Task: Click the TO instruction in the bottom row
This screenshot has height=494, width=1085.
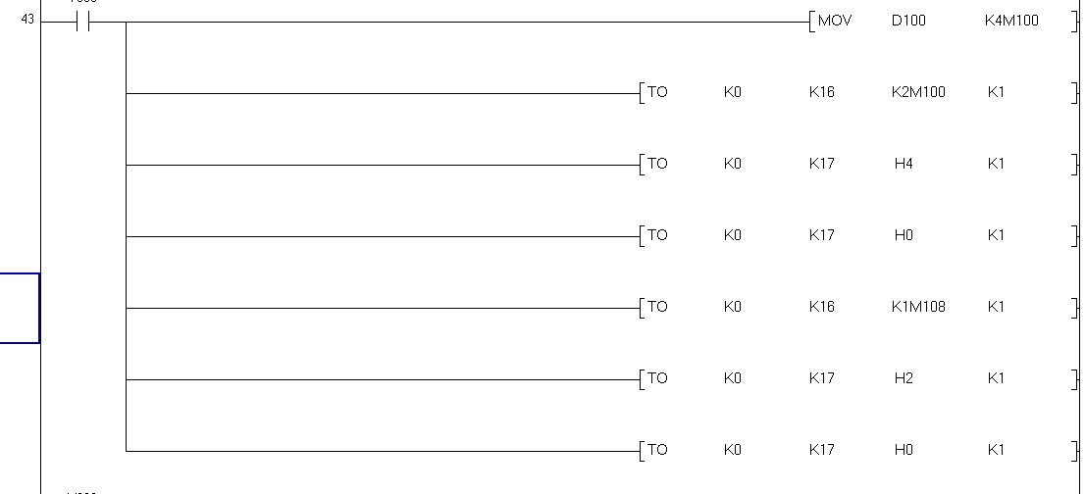Action: point(657,450)
